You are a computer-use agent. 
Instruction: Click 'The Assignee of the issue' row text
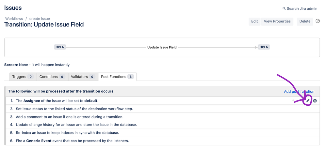[x=57, y=101]
